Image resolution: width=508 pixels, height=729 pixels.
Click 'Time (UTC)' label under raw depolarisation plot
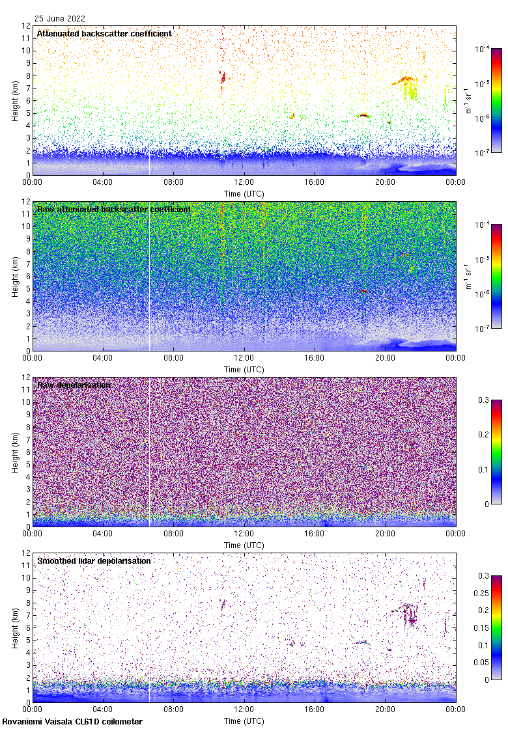[244, 545]
